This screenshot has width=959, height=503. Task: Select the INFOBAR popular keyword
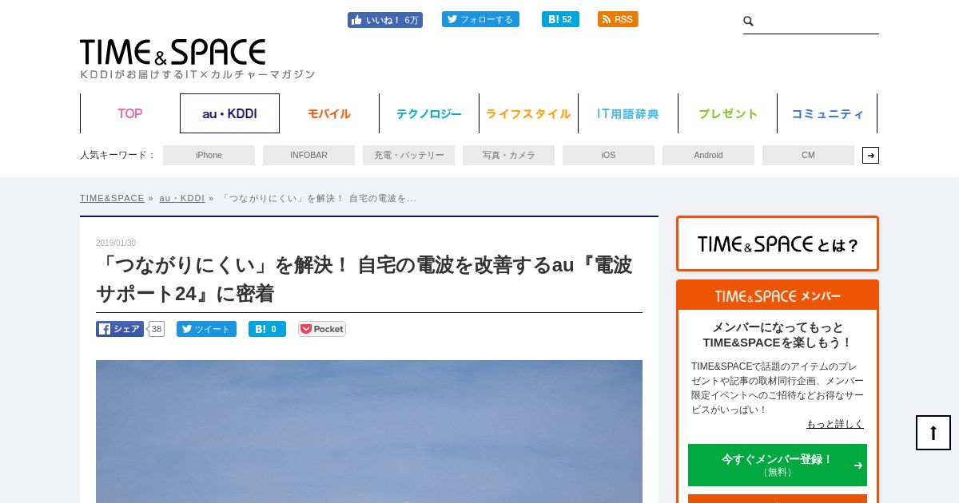coord(308,155)
